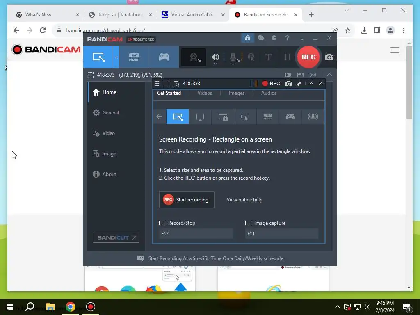Click camera icon on rectangle capture bar
The image size is (420, 315).
[x=288, y=84]
